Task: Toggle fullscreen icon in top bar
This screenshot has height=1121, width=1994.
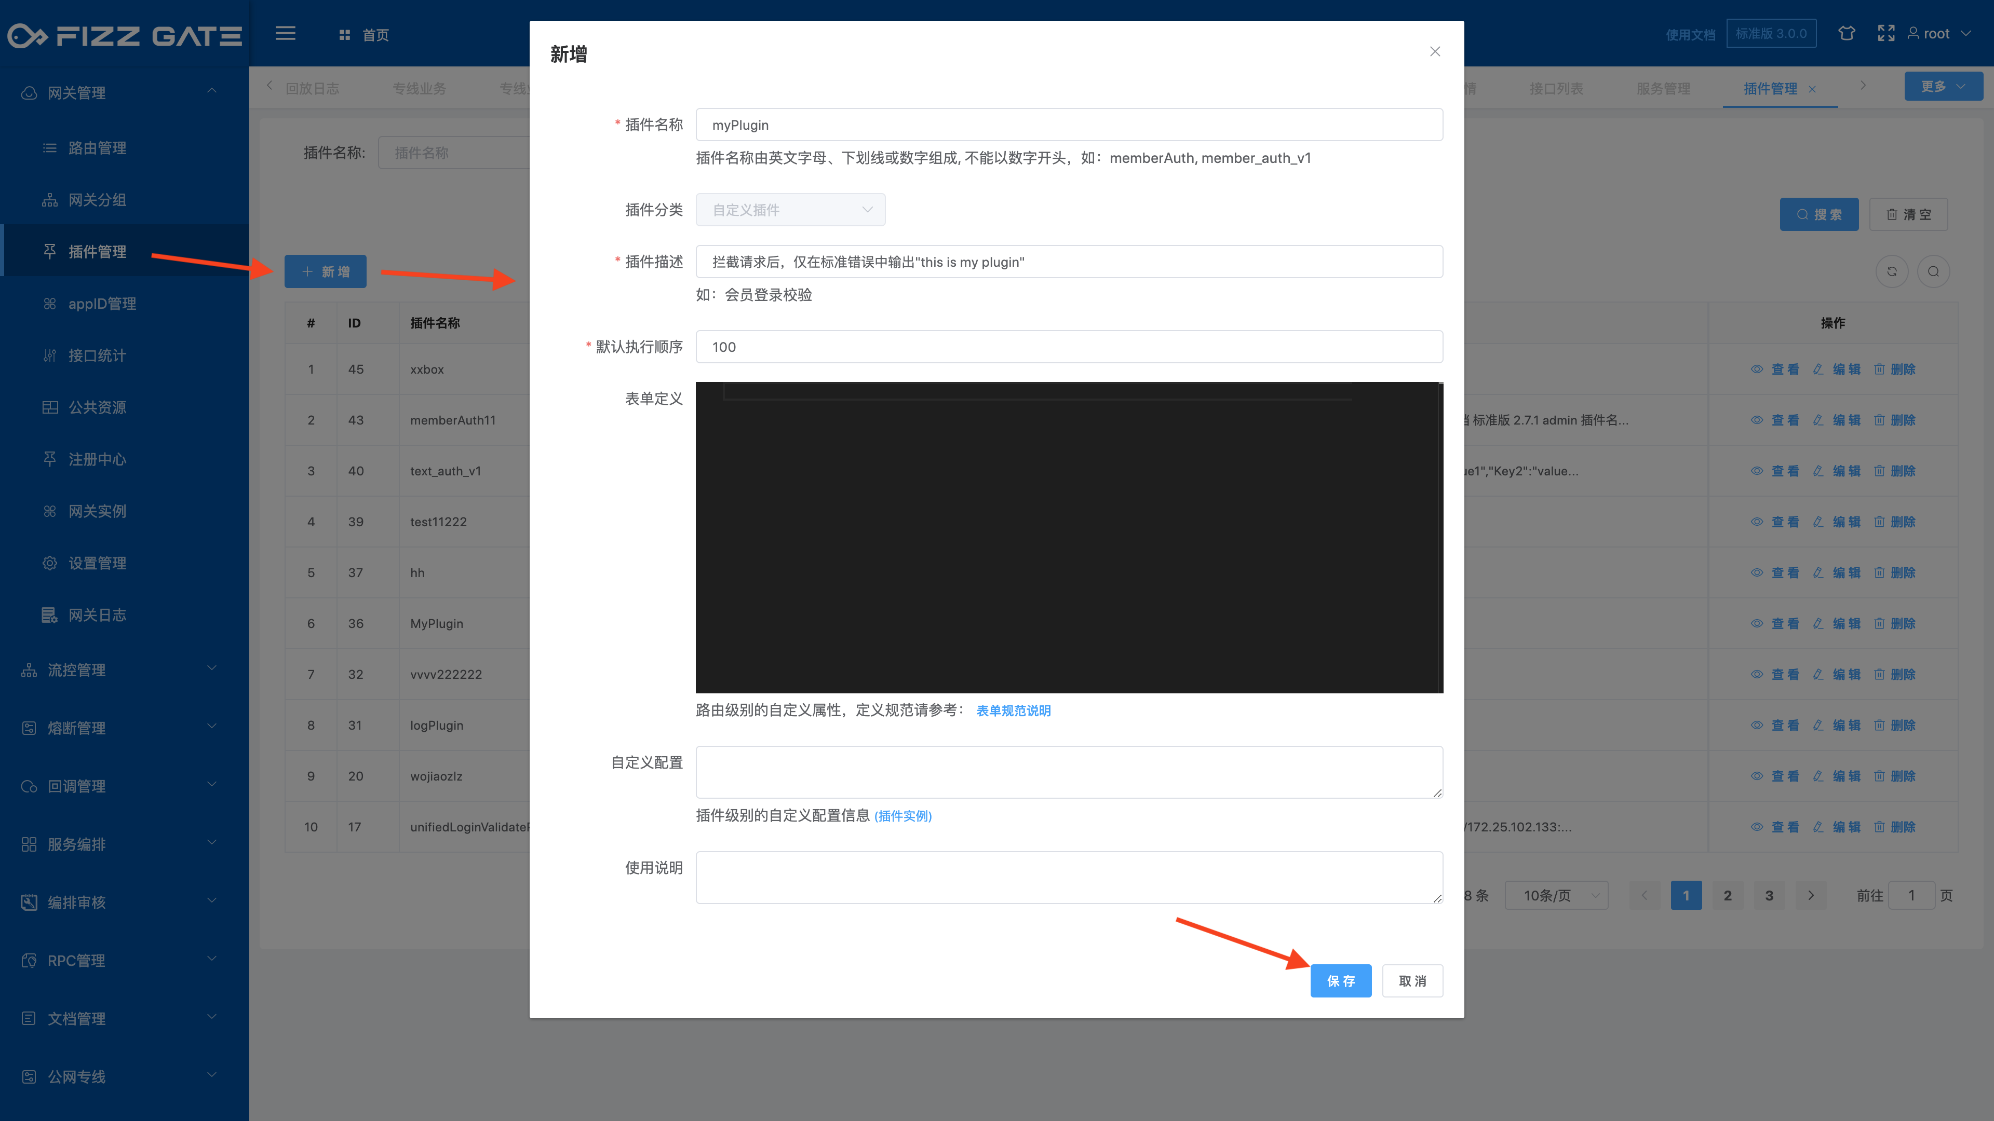Action: 1885,33
